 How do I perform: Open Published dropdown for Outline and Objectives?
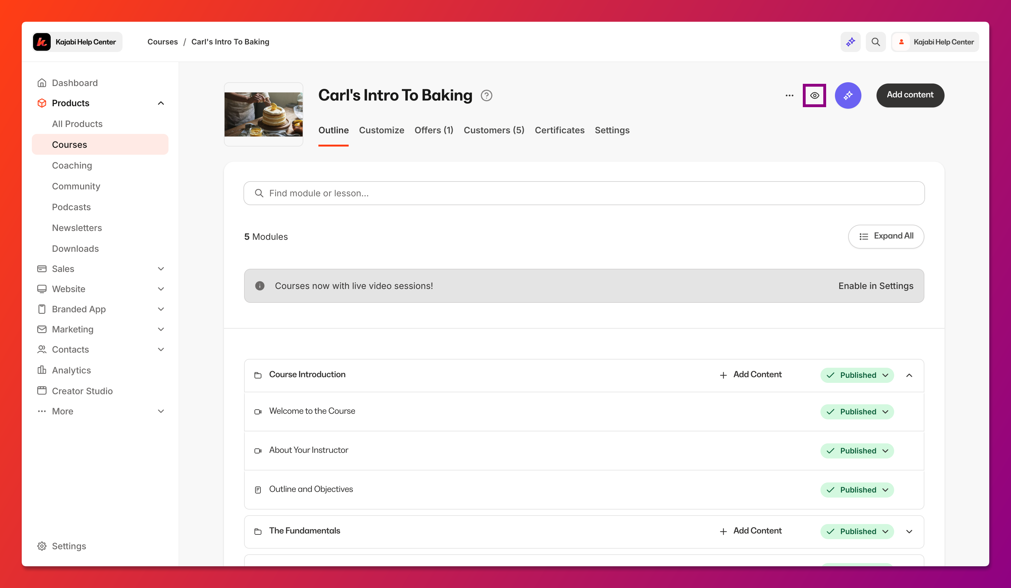click(x=857, y=490)
